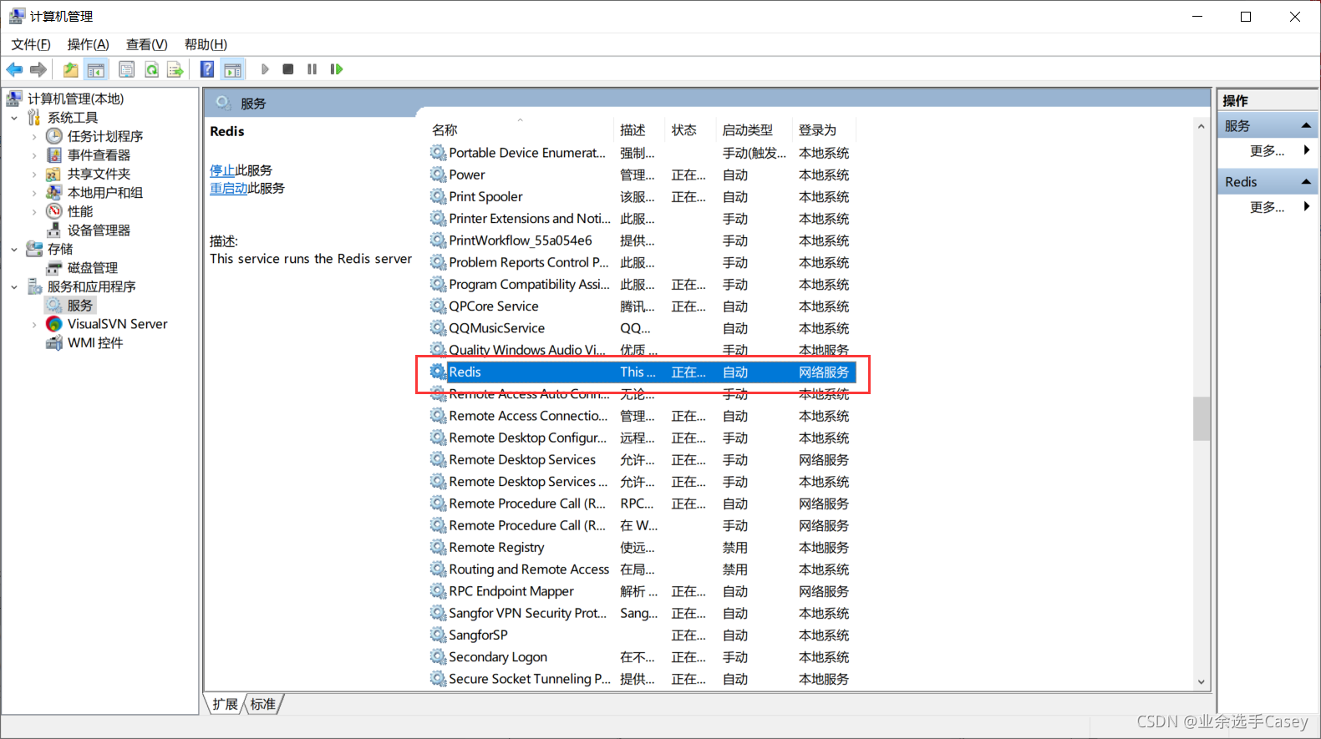Expand the 事件查看器 node arrow
The width and height of the screenshot is (1321, 739).
tap(34, 155)
